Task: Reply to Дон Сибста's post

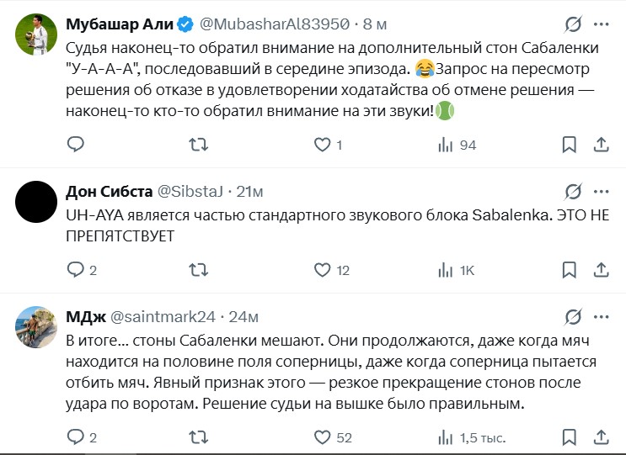Action: pos(76,270)
